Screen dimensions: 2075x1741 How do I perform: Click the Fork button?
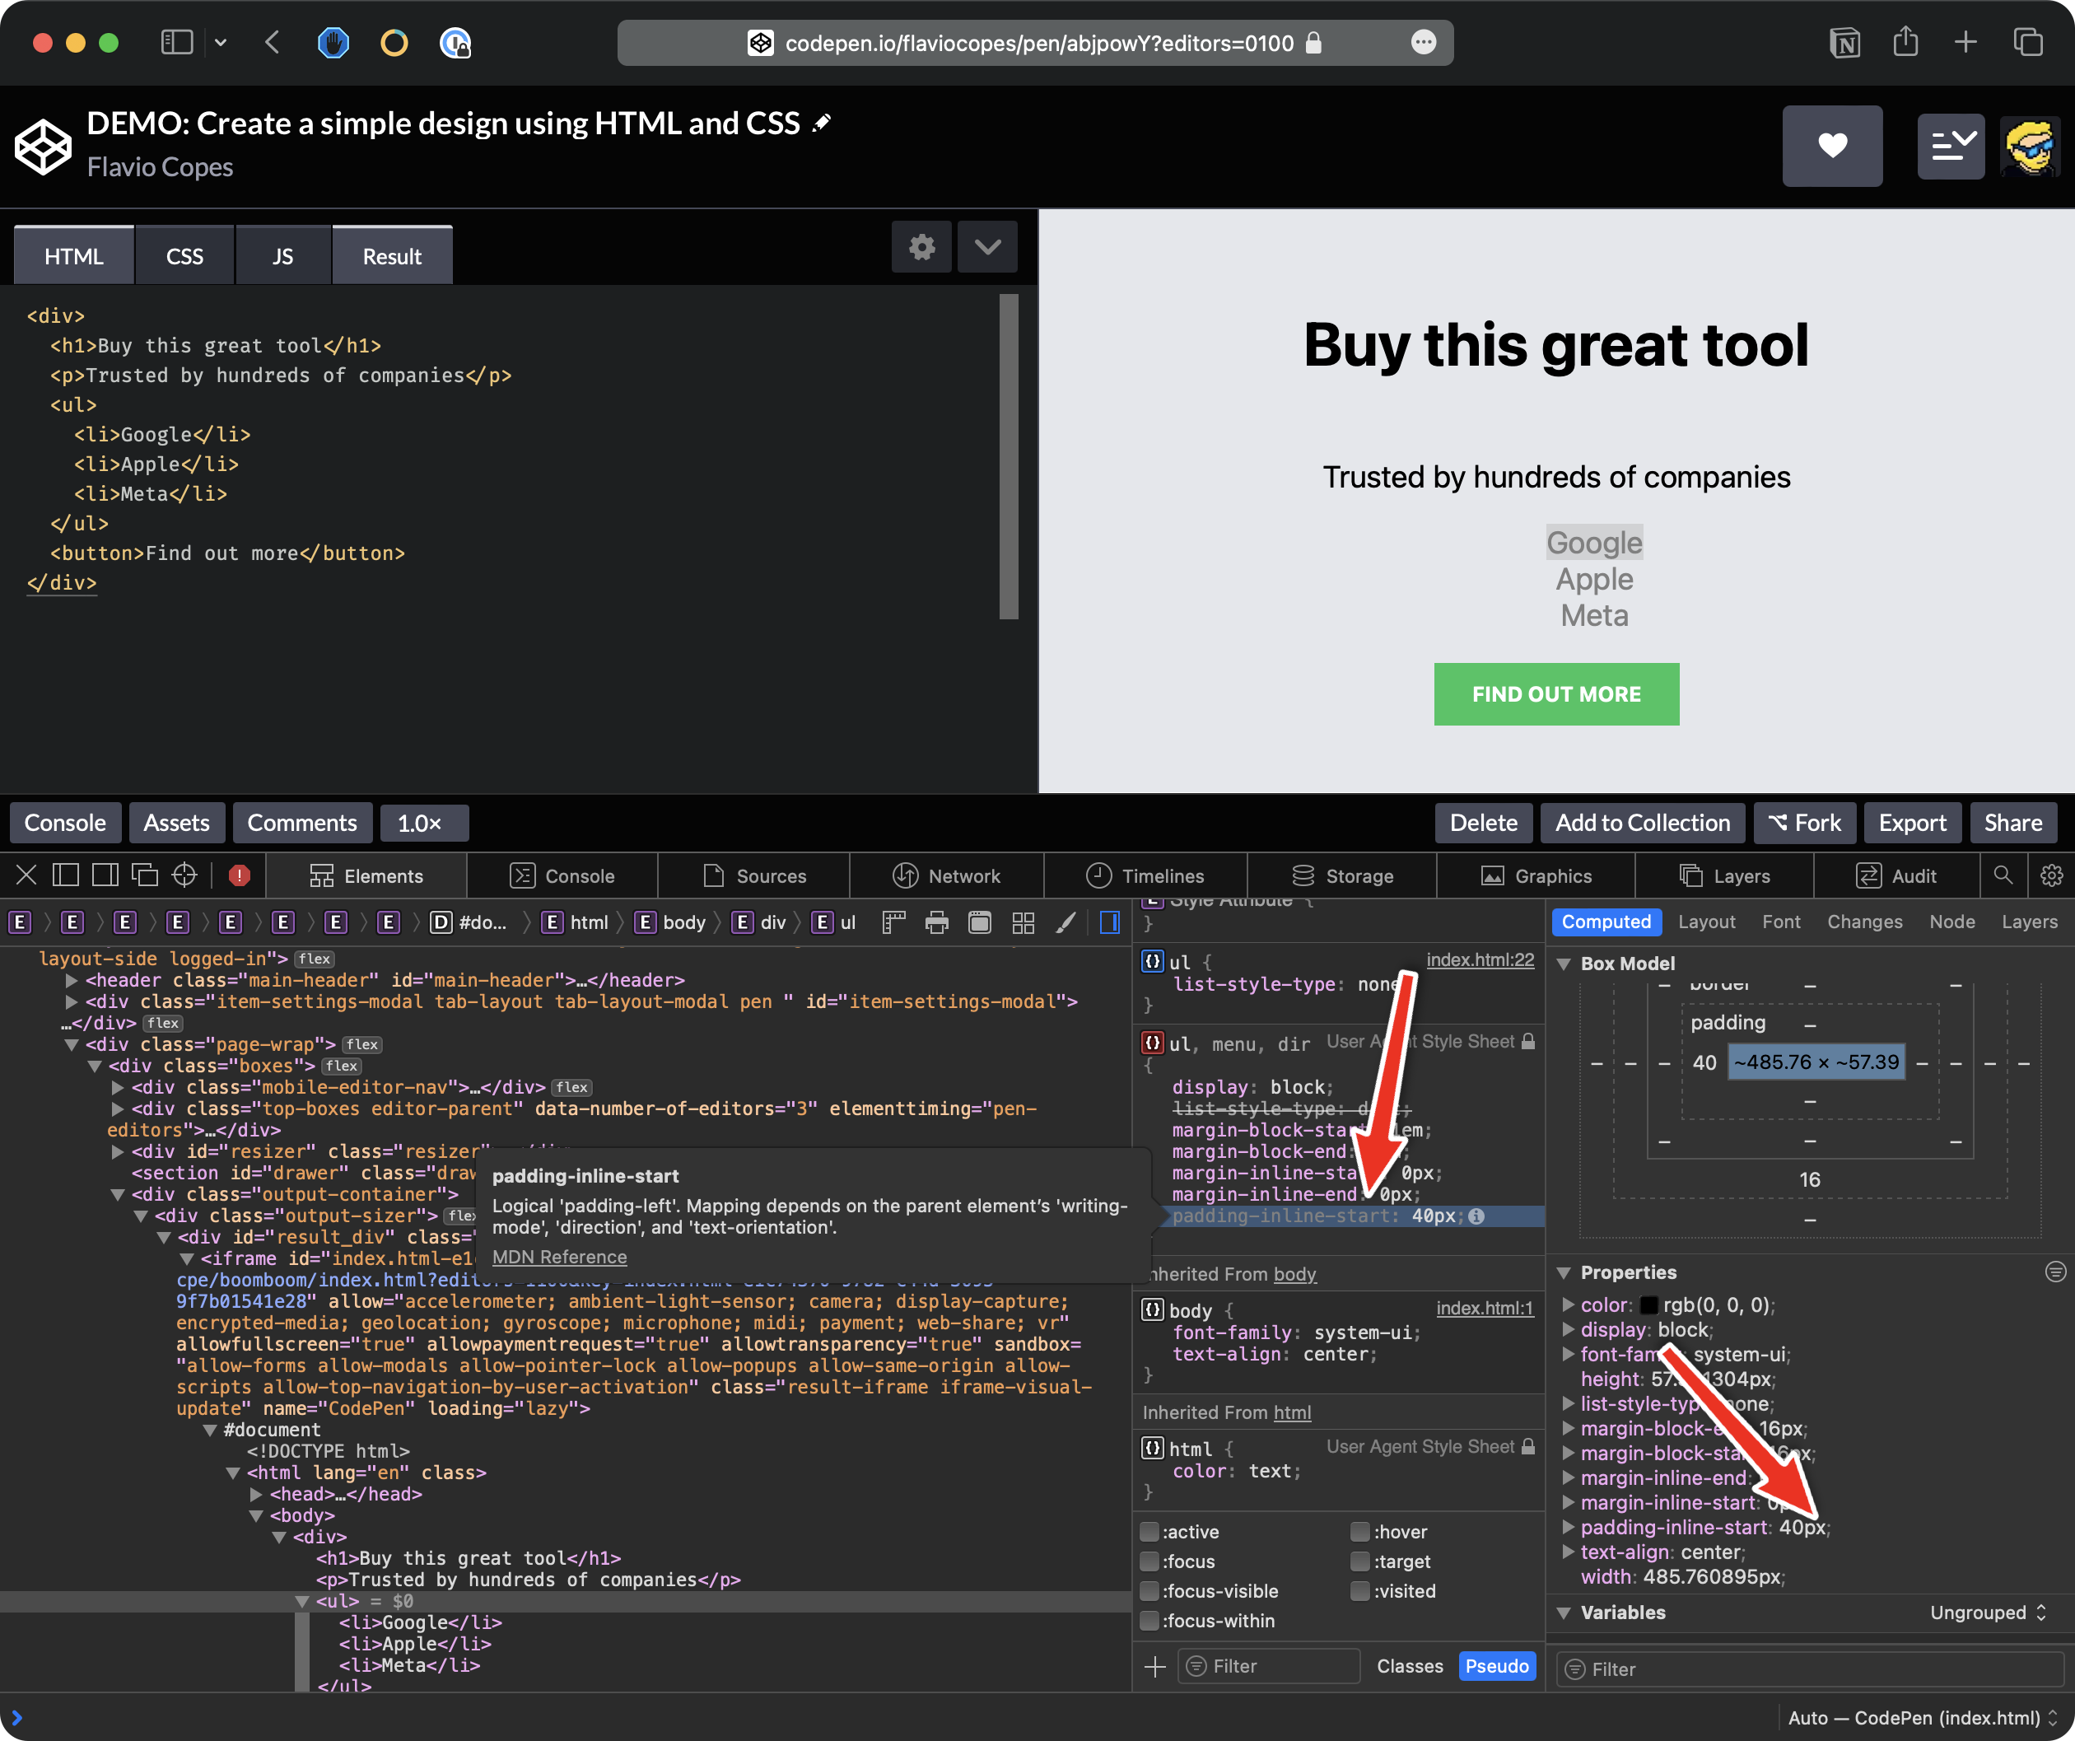pyautogui.click(x=1803, y=823)
